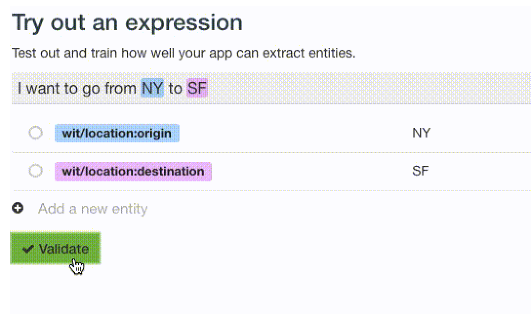Click the blue highlighted NY token in expression
Screen dimensions: 531x314
click(x=152, y=88)
